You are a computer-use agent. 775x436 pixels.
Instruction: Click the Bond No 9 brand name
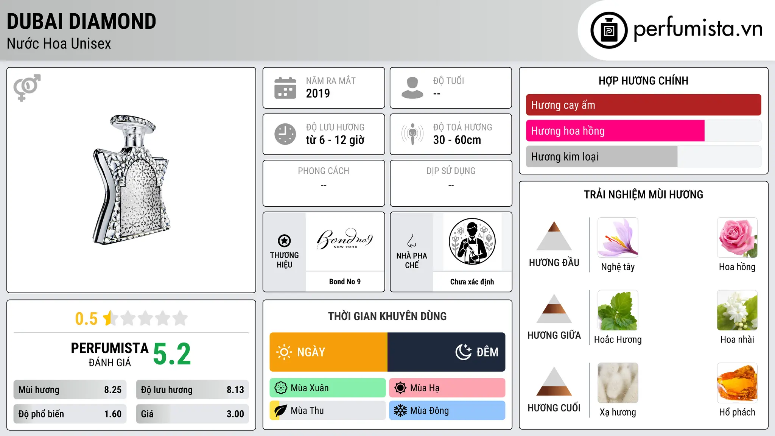point(345,282)
